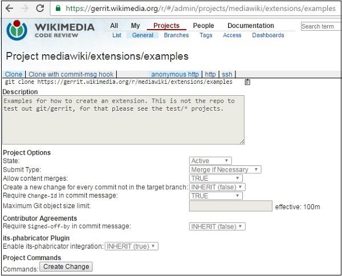Select the Clone command option
Viewport: 342px width, 276px height.
tap(14, 74)
